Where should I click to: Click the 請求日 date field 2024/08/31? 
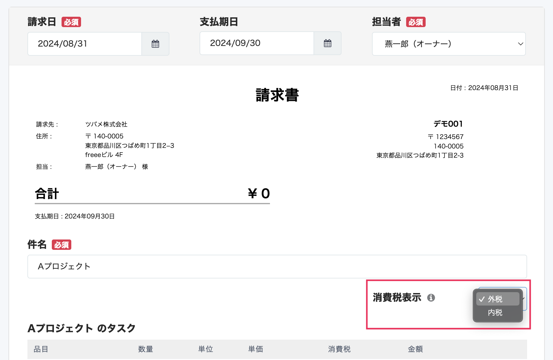(85, 44)
